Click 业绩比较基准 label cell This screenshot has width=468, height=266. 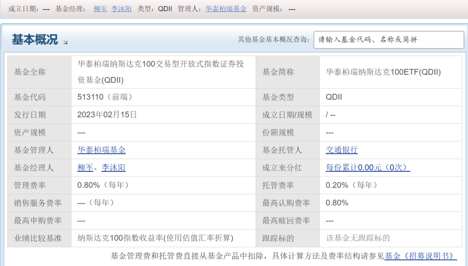click(x=39, y=238)
